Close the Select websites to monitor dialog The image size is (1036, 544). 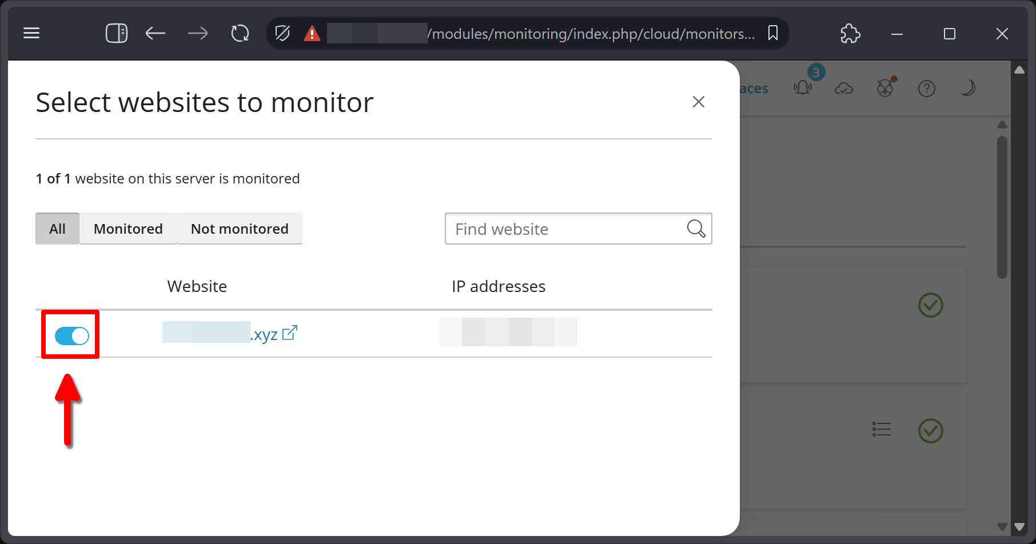pos(698,102)
